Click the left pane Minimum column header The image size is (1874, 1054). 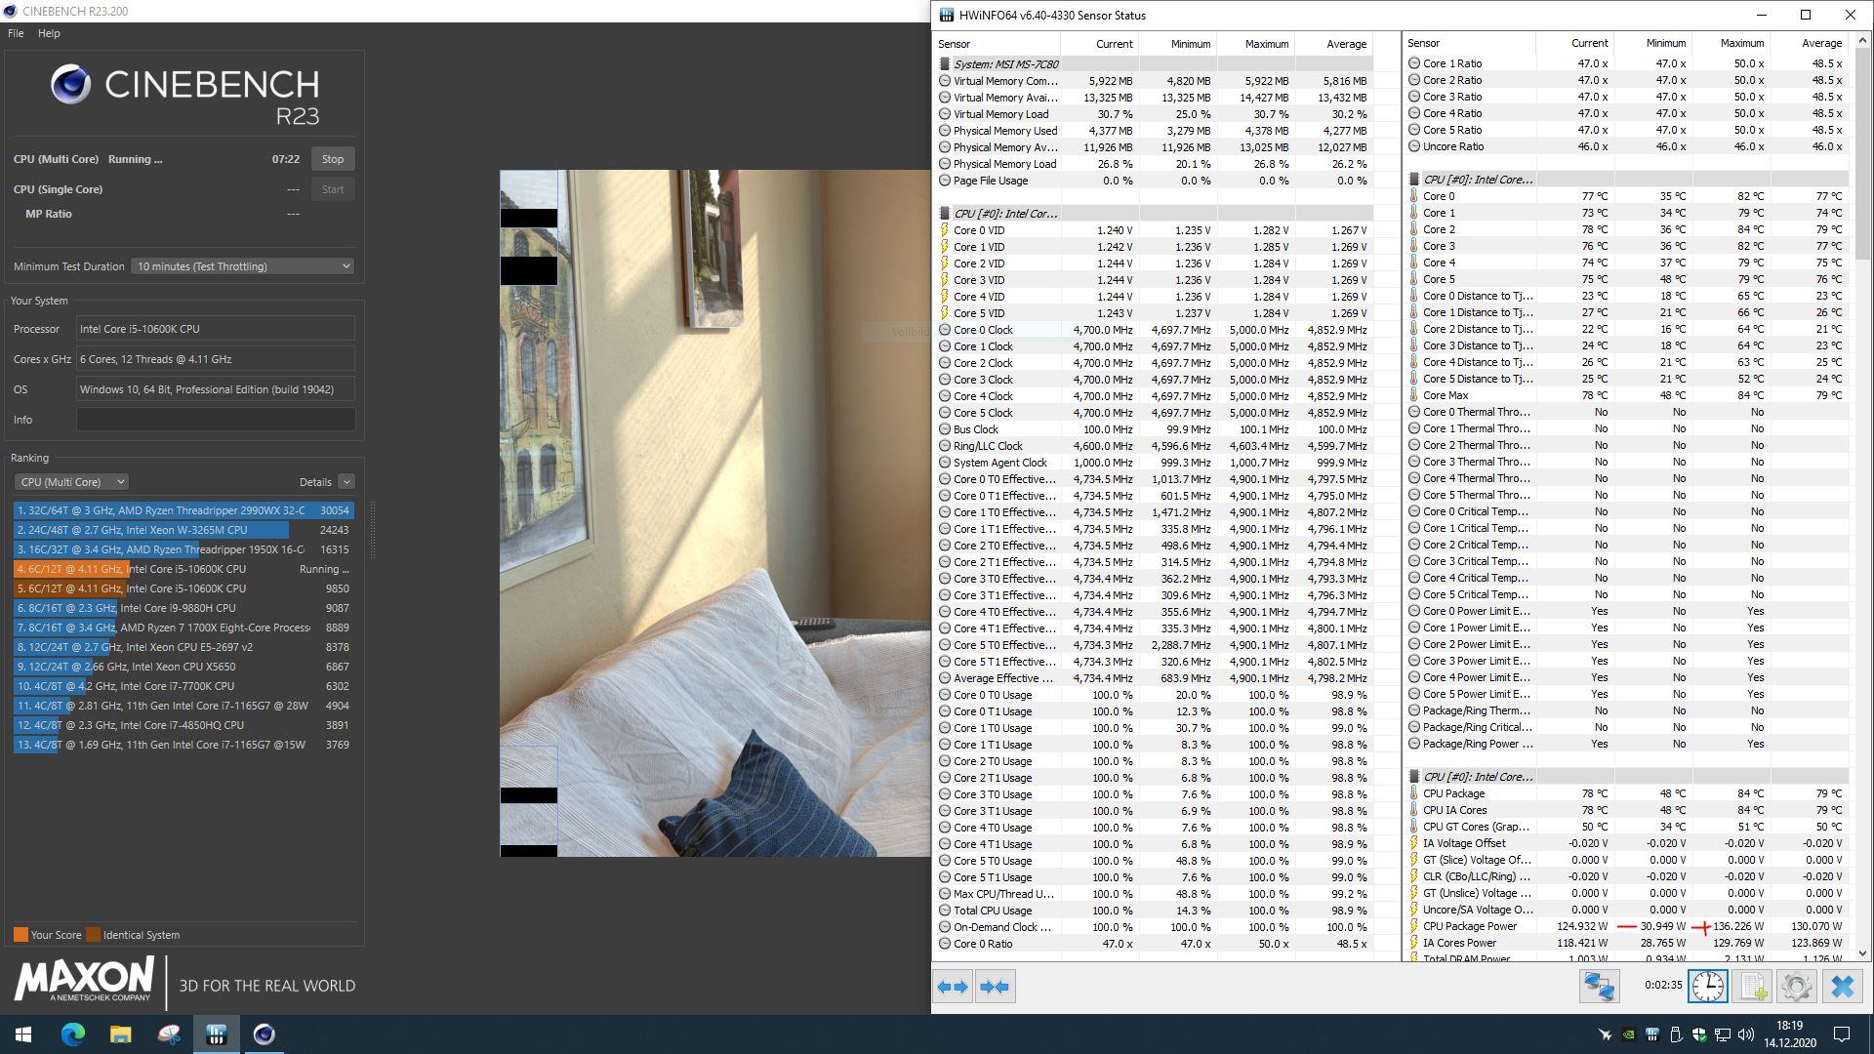1177,44
